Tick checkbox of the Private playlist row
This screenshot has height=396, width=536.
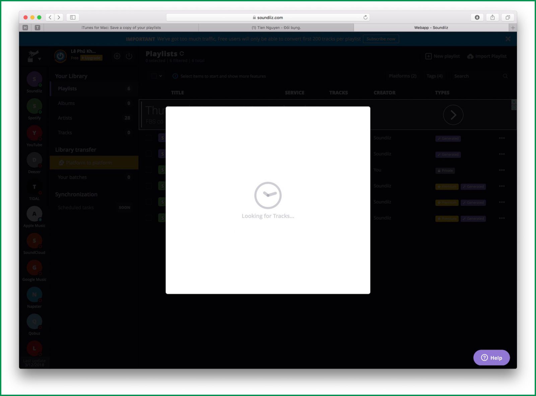(x=149, y=170)
